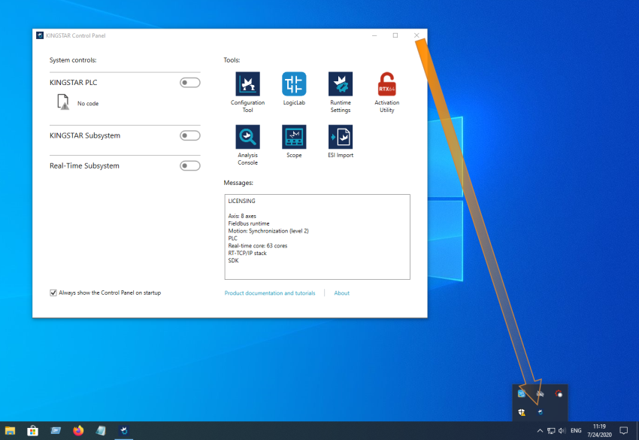Click the ENG language indicator
This screenshot has width=639, height=440.
[576, 431]
